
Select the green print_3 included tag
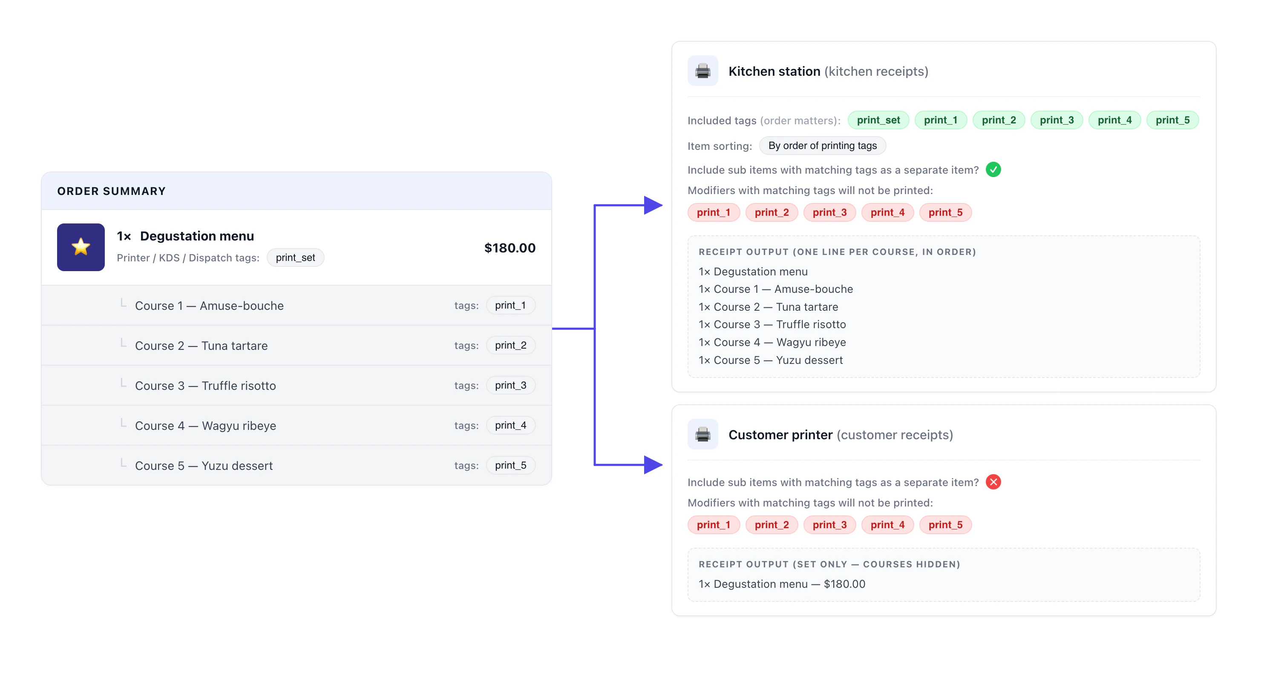pyautogui.click(x=1057, y=120)
